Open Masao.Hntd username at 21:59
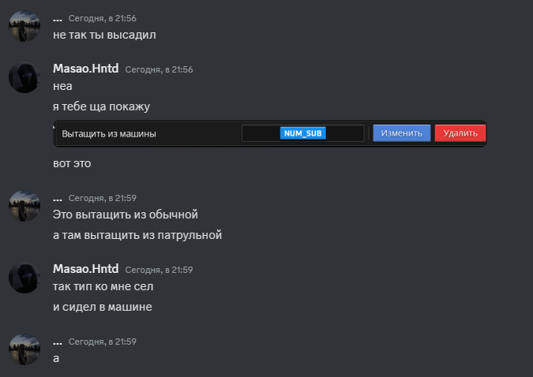 pos(85,269)
